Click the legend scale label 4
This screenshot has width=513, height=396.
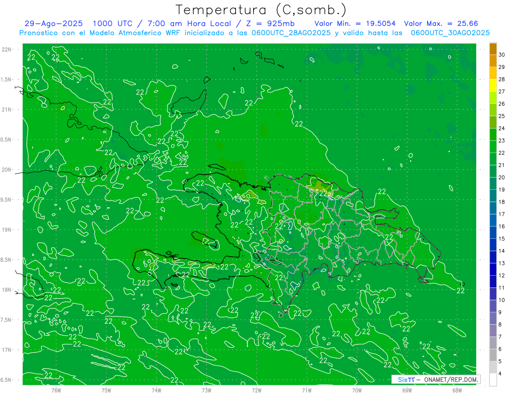[501, 374]
